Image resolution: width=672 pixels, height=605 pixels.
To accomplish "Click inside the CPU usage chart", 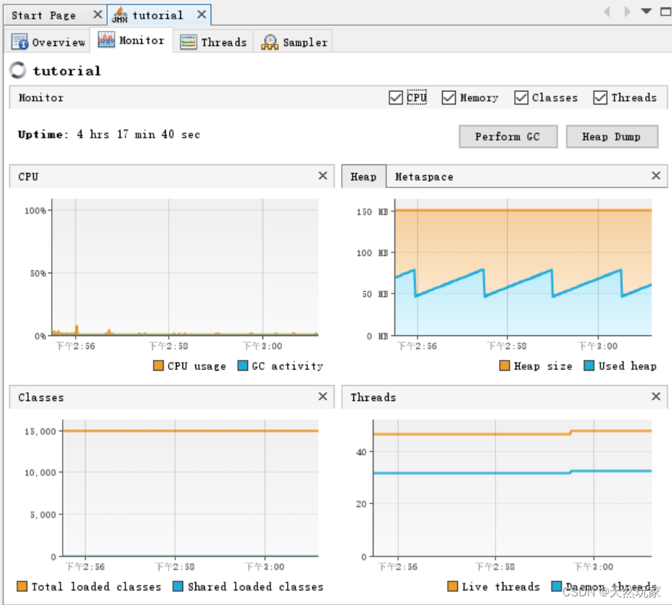I will 185,267.
